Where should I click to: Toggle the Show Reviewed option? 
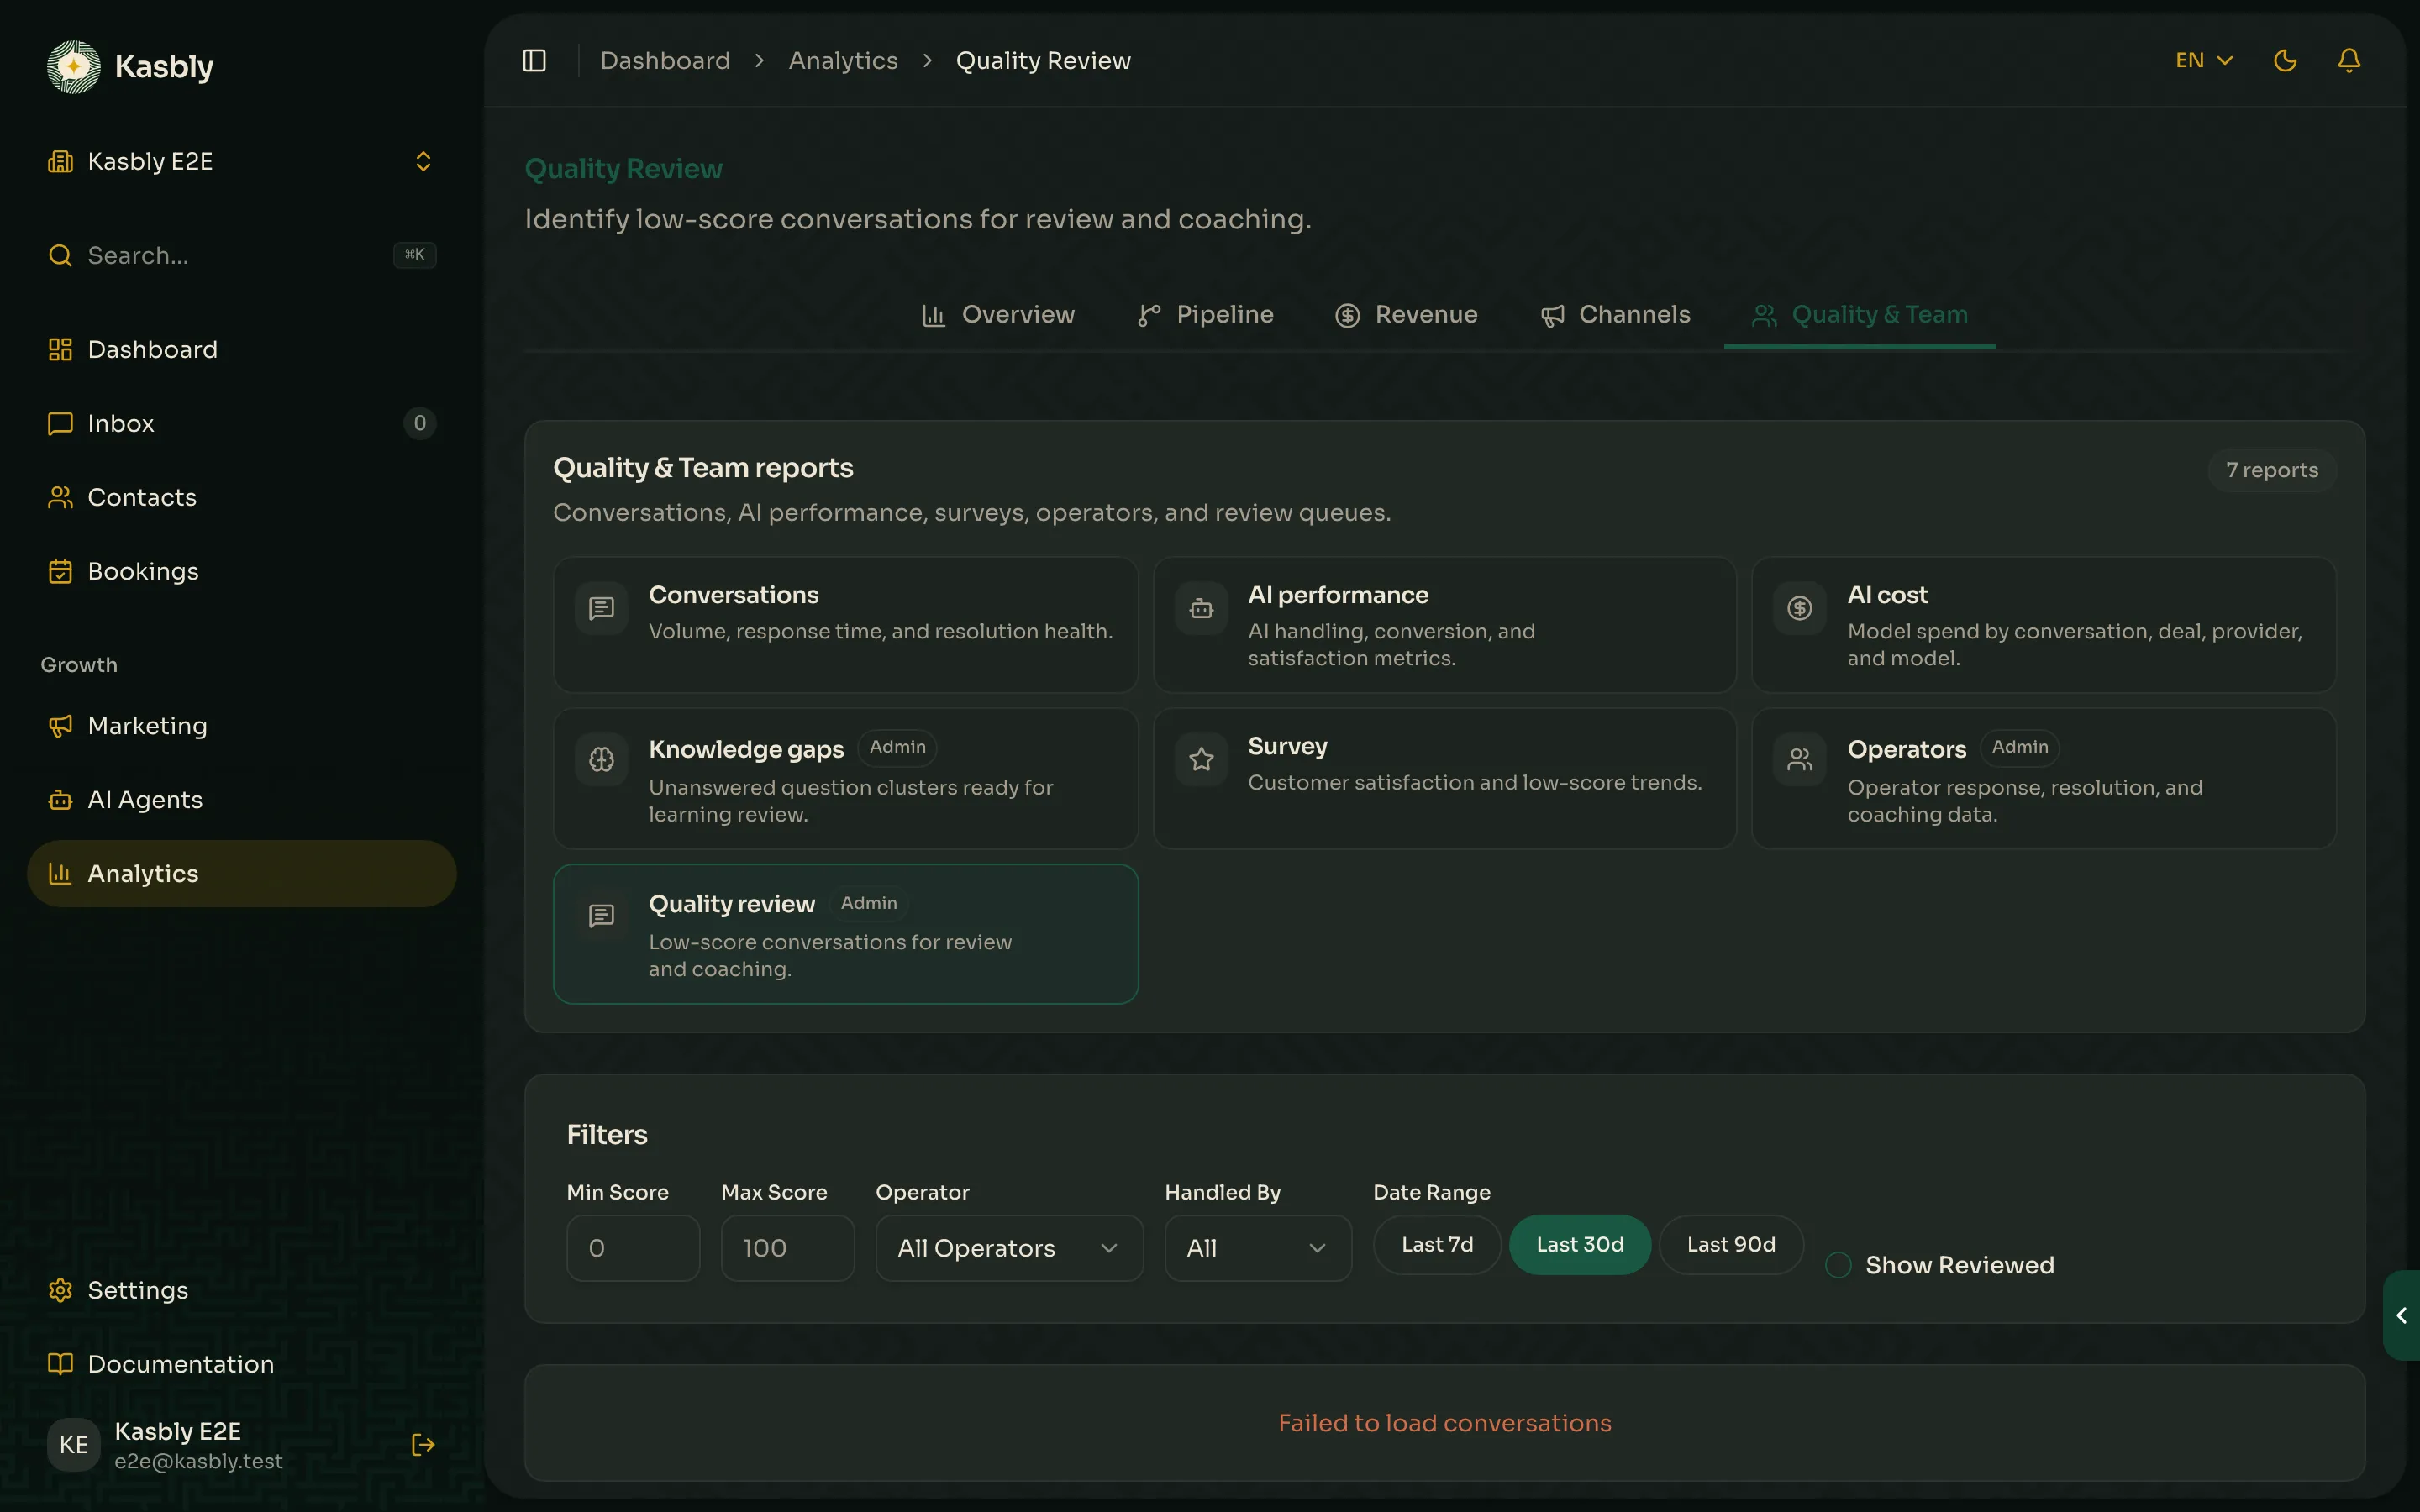click(1838, 1265)
